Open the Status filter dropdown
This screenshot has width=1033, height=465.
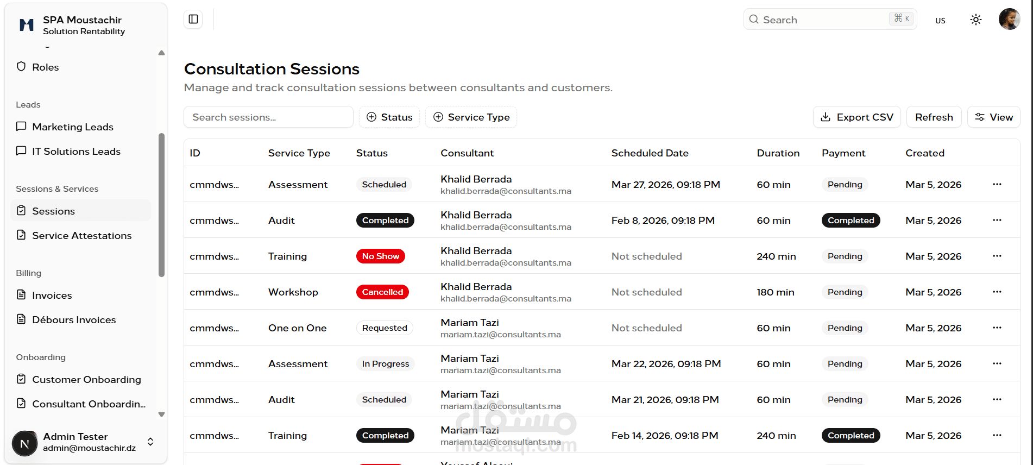coord(389,117)
